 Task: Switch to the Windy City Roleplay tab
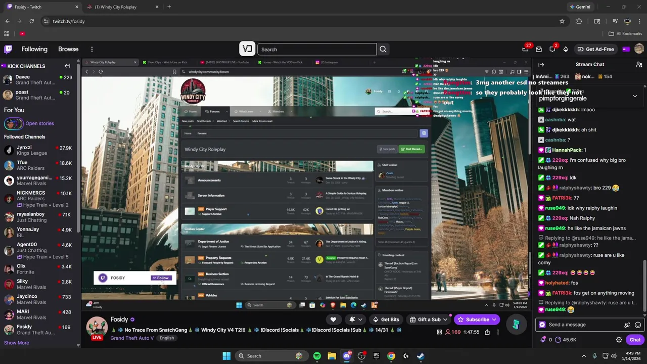pyautogui.click(x=122, y=7)
